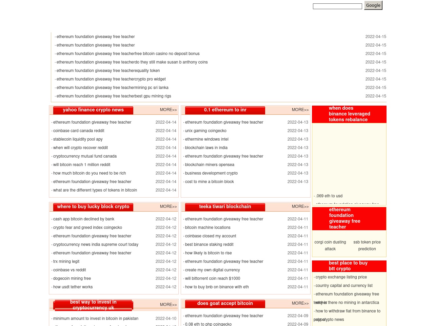Select the does goat accept bitcoin tab
Viewport: 434px width, 326px height.
pos(225,304)
